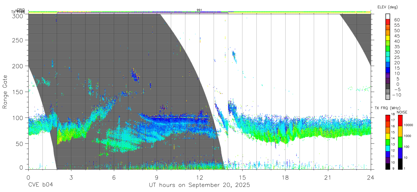Click the 'NOISE' legend heading
417x192 pixels.
(402, 112)
